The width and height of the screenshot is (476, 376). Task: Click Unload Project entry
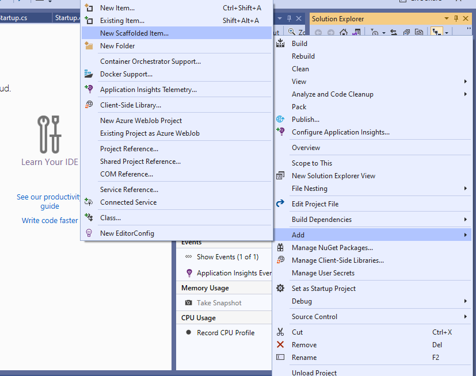tap(372, 373)
